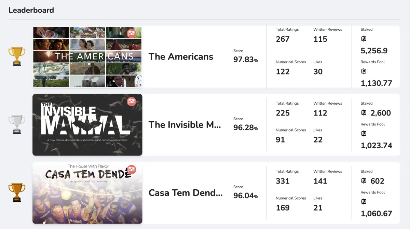Click the Leaderboard heading

point(31,10)
